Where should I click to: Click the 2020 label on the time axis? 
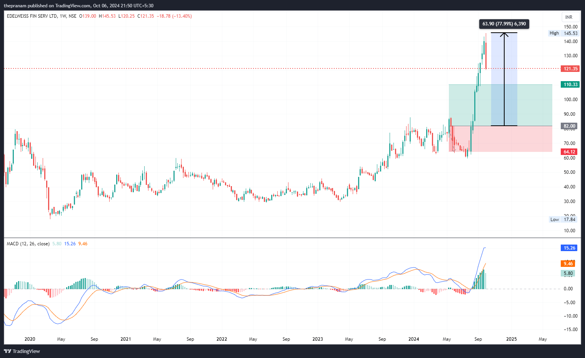pyautogui.click(x=30, y=339)
